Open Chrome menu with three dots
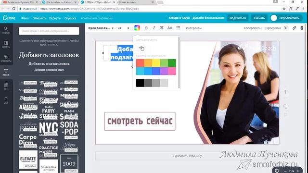 point(304,9)
